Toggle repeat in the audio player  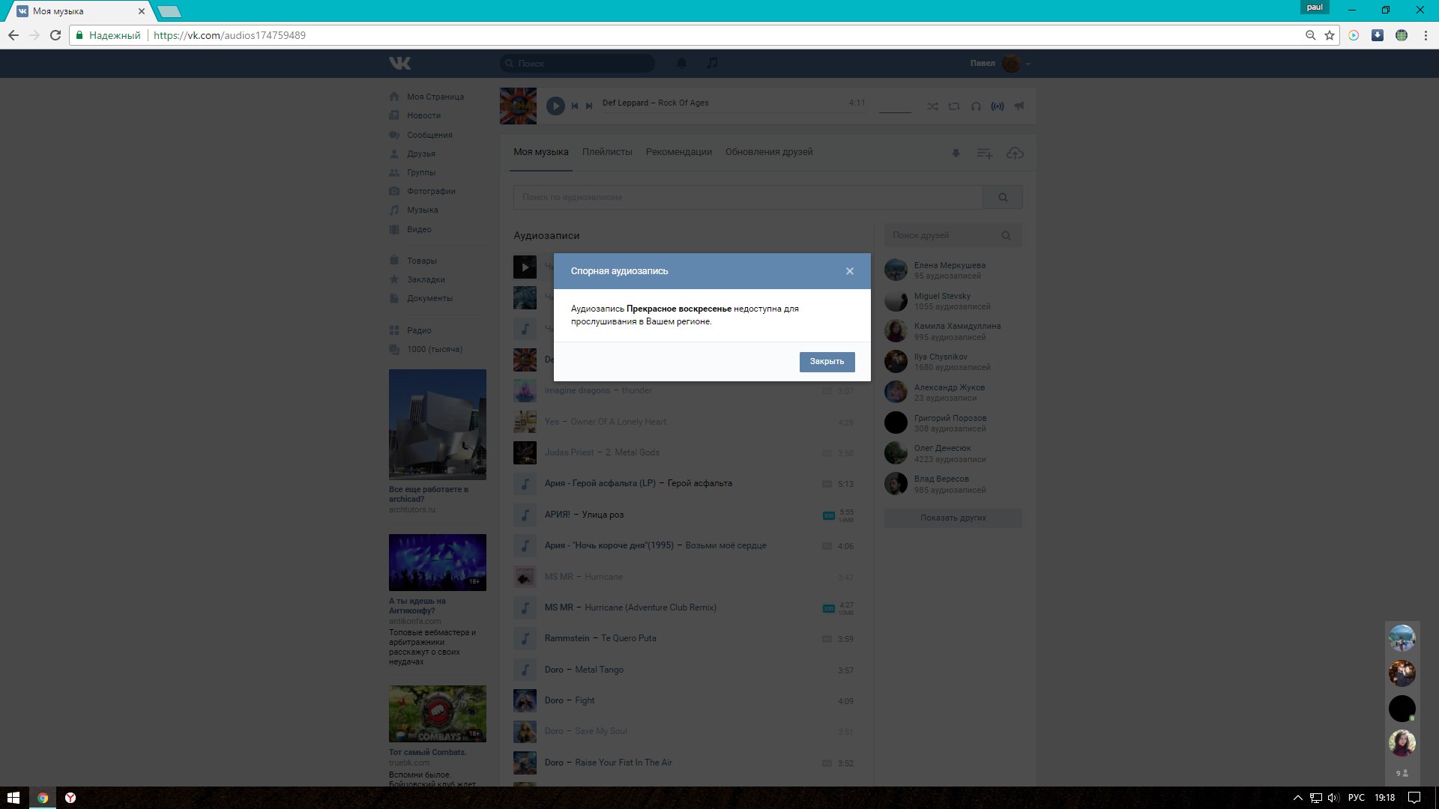(954, 106)
